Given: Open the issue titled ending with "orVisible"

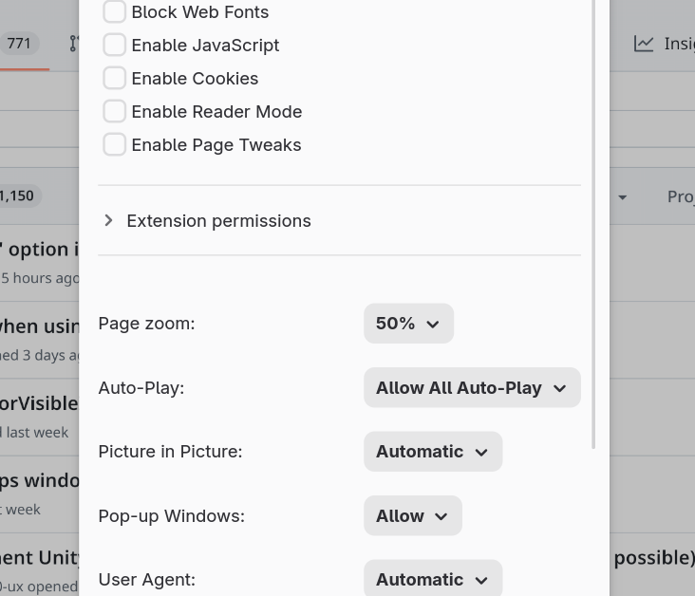Looking at the screenshot, I should (39, 402).
